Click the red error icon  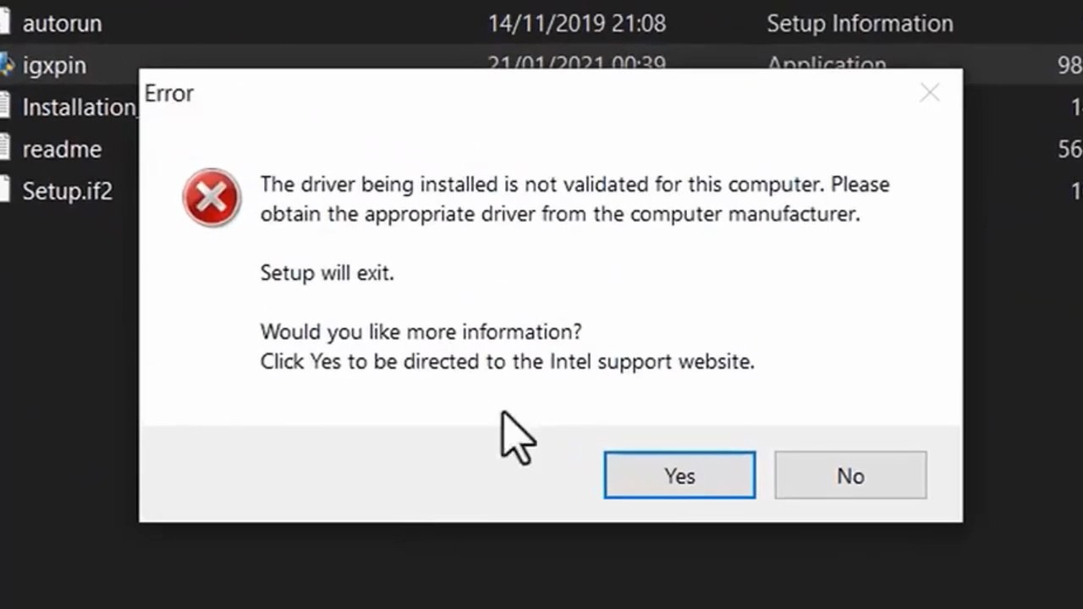[x=212, y=199]
